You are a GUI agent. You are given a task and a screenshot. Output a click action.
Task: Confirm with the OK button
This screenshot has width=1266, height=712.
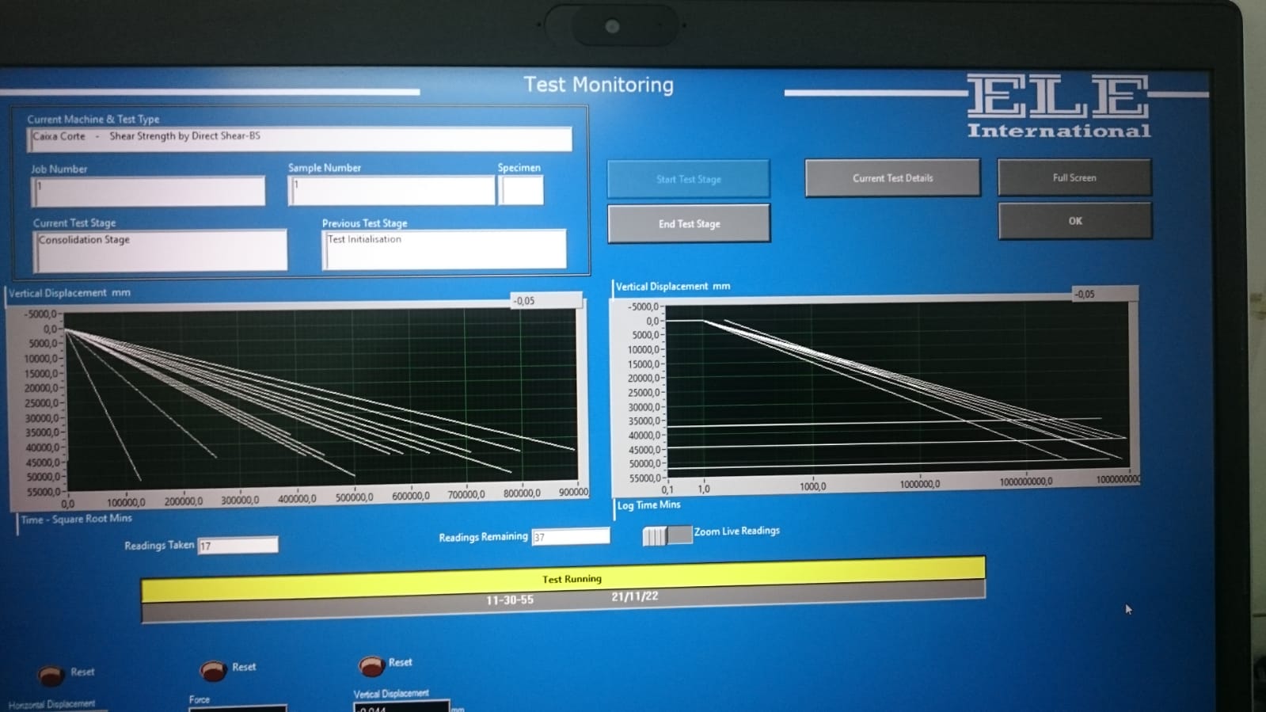tap(1074, 221)
